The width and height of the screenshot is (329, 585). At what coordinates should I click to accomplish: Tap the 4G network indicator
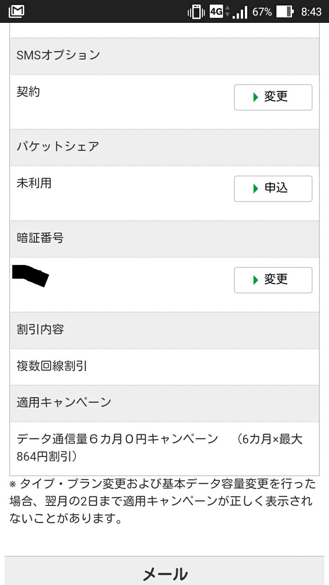[216, 11]
